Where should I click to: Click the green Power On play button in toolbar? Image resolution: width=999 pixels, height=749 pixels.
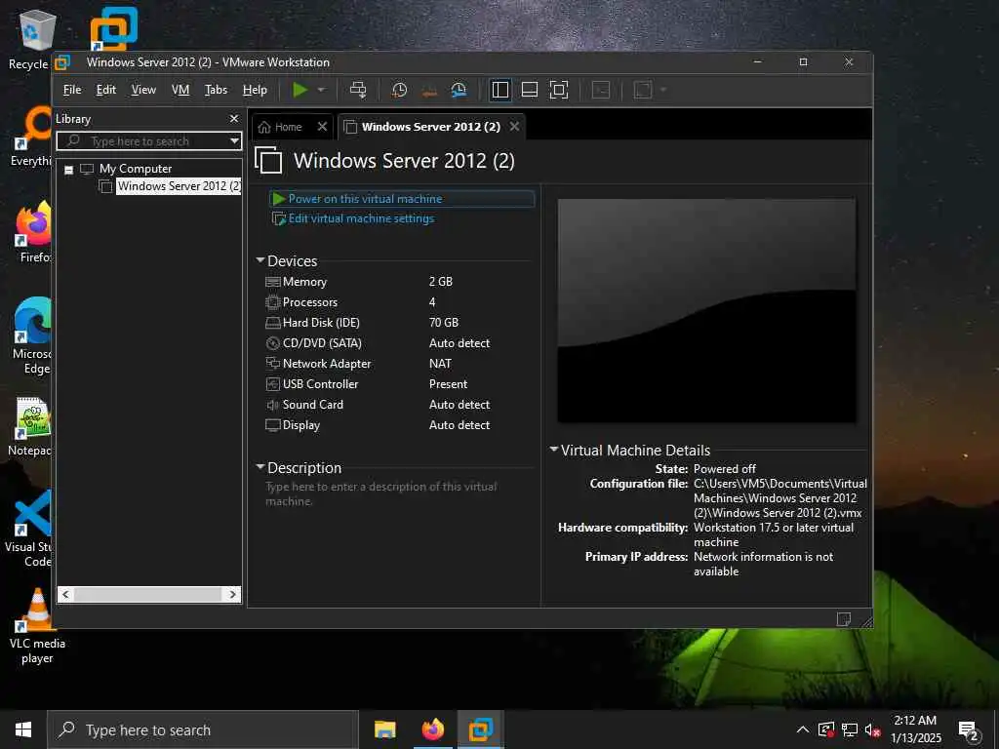[x=300, y=90]
